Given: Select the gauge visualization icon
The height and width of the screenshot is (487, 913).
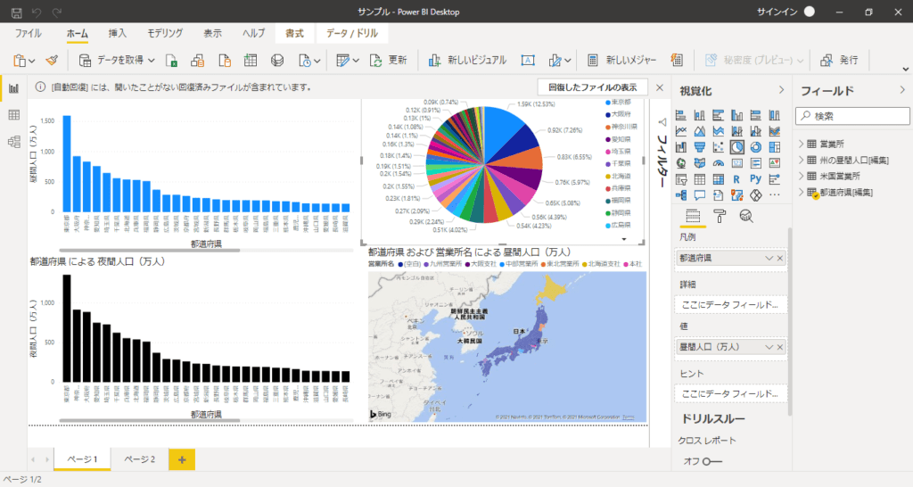Looking at the screenshot, I should click(x=718, y=164).
